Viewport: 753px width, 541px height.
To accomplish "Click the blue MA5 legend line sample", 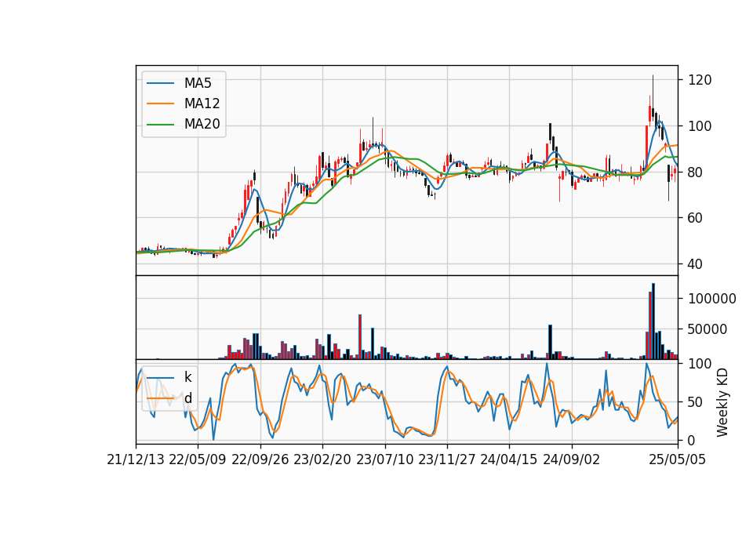I will coord(160,84).
